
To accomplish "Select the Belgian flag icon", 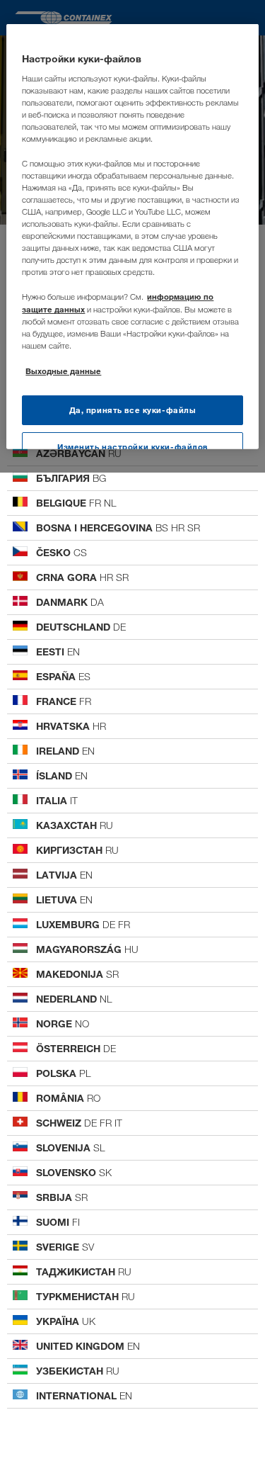I will (x=20, y=502).
